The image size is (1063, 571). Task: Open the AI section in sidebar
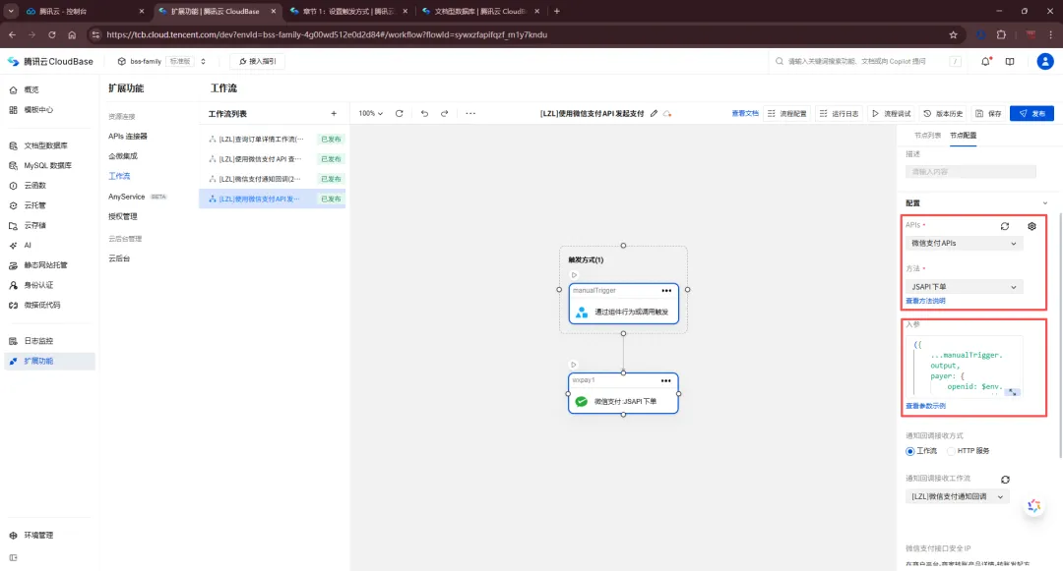[x=28, y=245]
